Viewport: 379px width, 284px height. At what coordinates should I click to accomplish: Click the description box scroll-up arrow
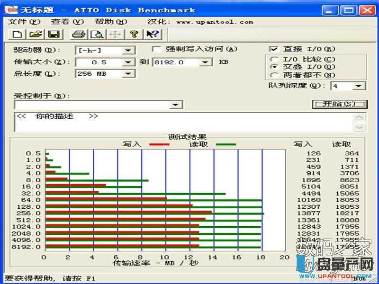(x=360, y=117)
